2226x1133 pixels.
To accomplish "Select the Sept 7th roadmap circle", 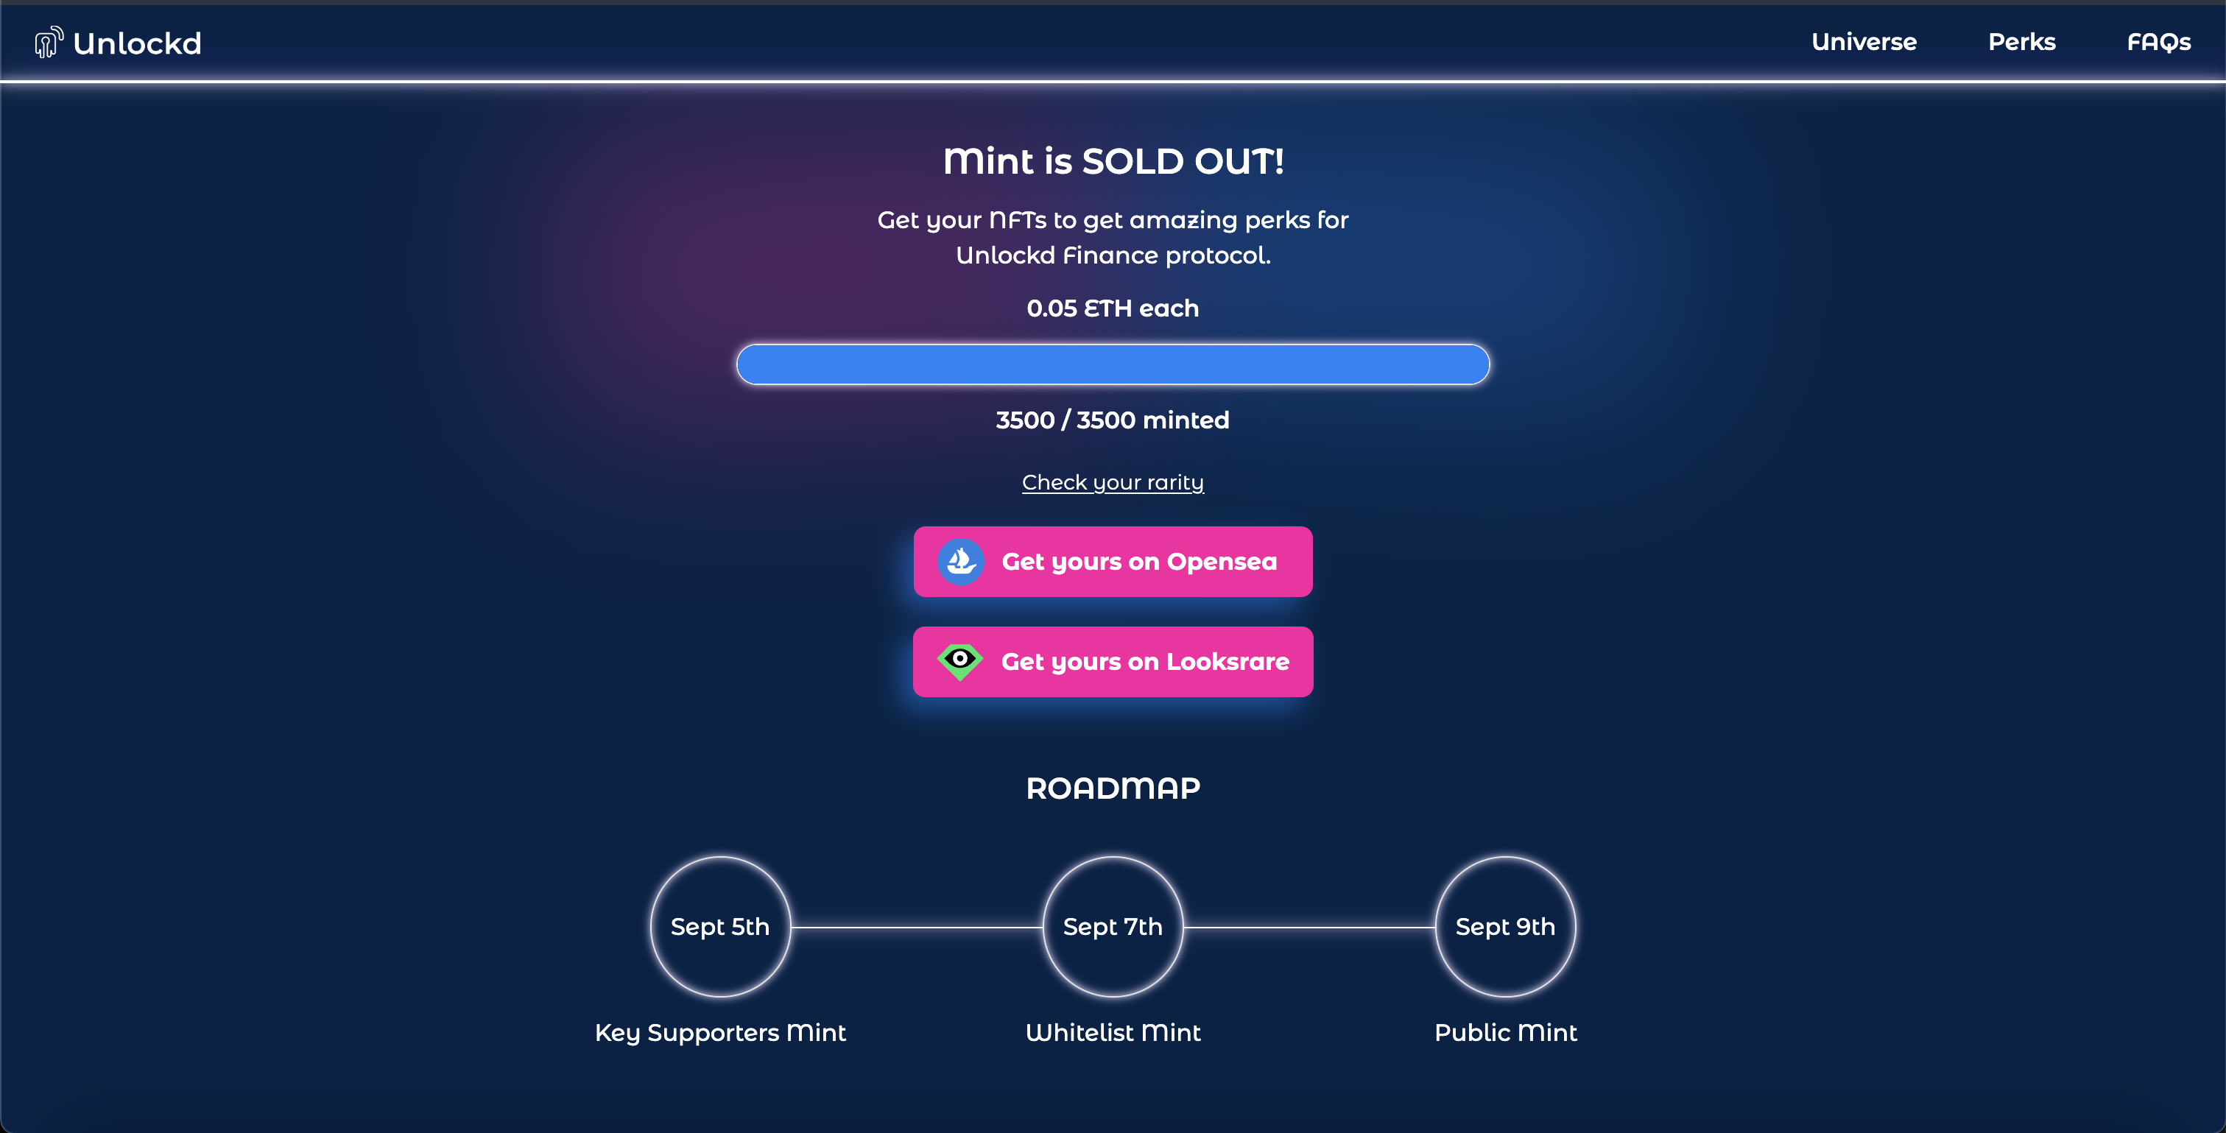I will click(1112, 926).
